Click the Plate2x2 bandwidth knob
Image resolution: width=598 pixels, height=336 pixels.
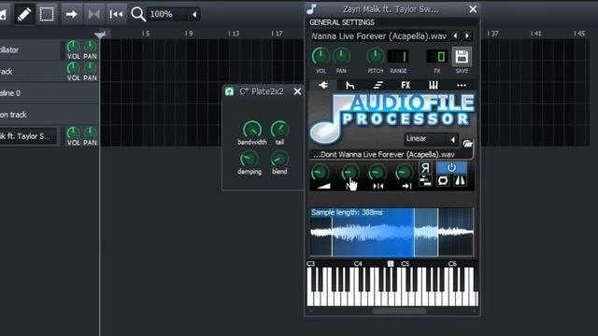pos(252,129)
